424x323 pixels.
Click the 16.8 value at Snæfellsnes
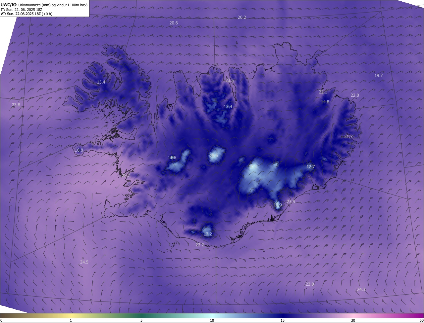[79, 150]
